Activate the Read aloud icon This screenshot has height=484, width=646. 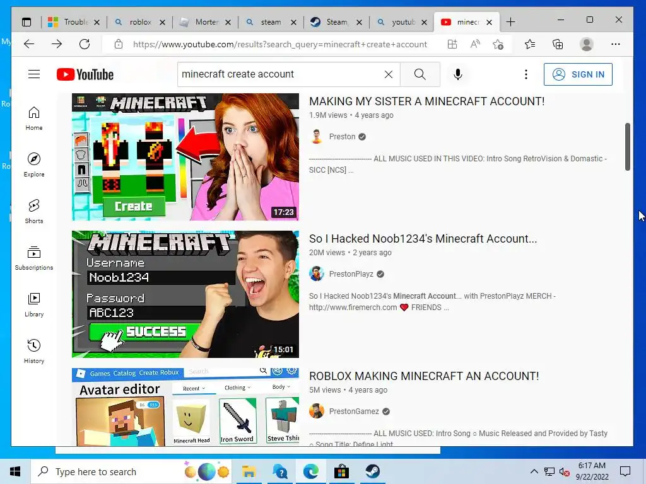click(475, 44)
